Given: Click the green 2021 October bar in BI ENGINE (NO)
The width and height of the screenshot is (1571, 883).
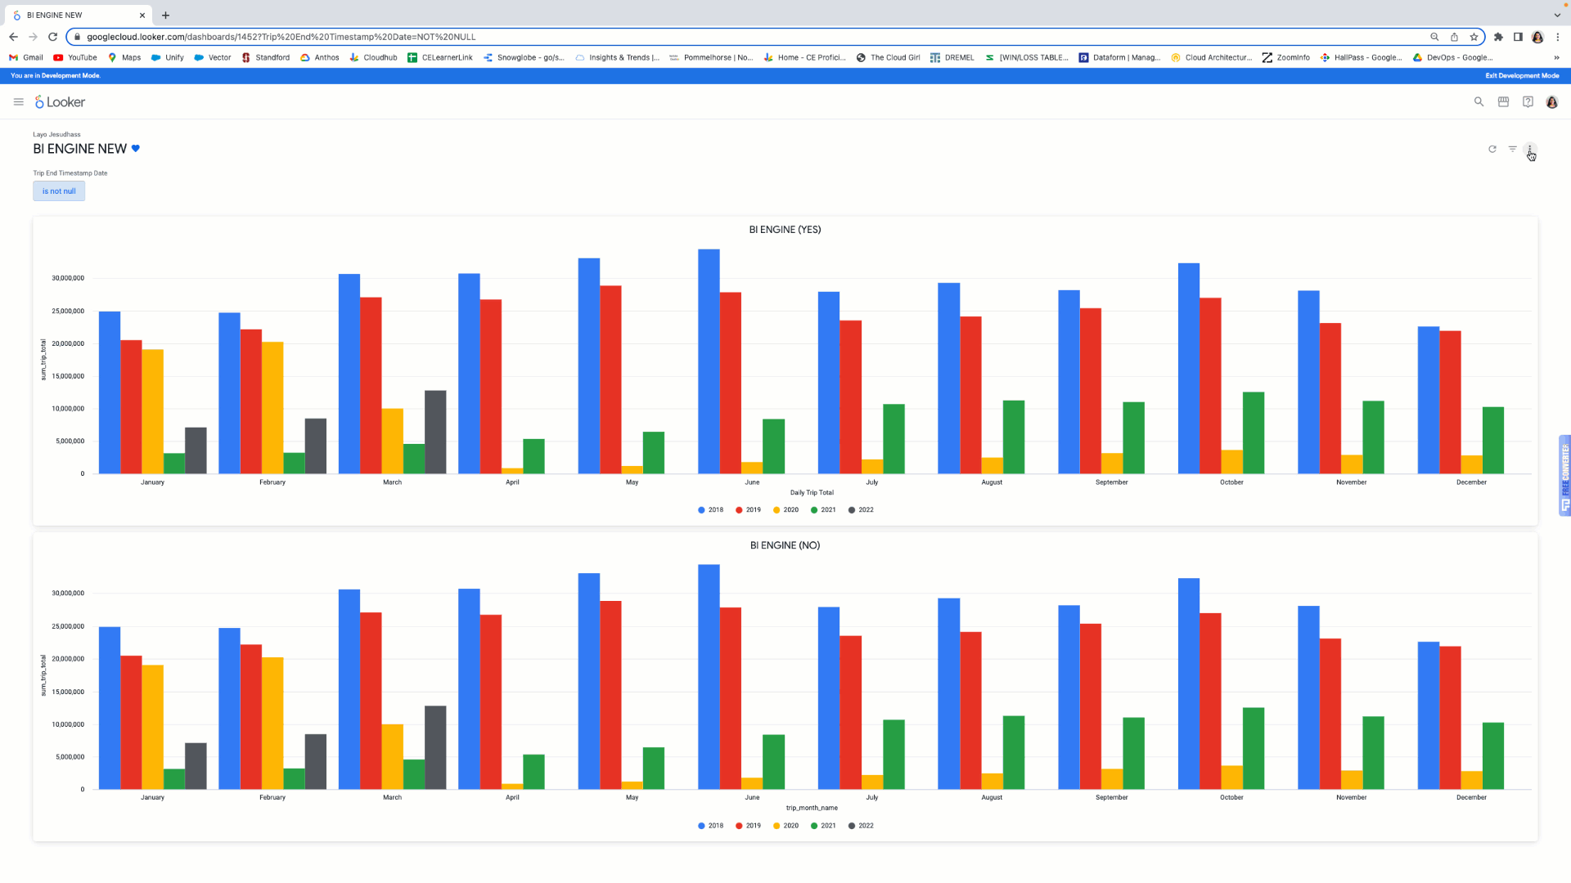Looking at the screenshot, I should pos(1253,748).
